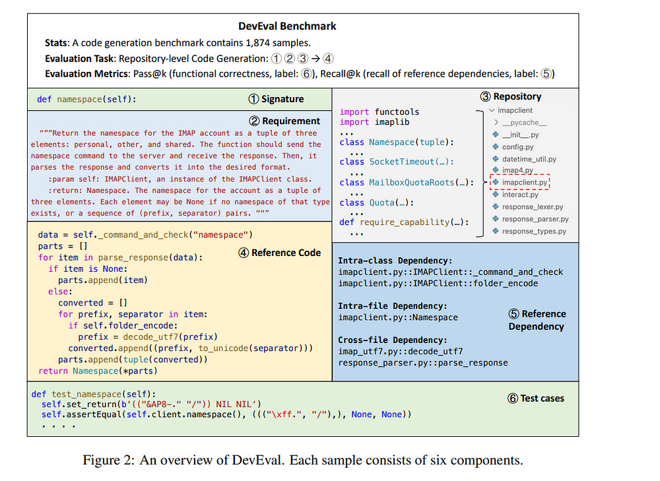Click the 'for item in parse_response(data):' line
Image resolution: width=660 pixels, height=481 pixels.
(120, 257)
